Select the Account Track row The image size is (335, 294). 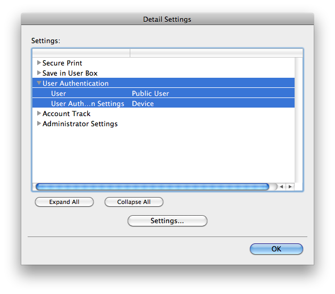(x=163, y=113)
